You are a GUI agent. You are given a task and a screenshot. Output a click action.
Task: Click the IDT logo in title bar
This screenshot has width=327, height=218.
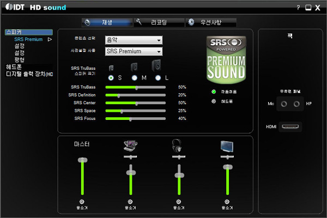15,7
